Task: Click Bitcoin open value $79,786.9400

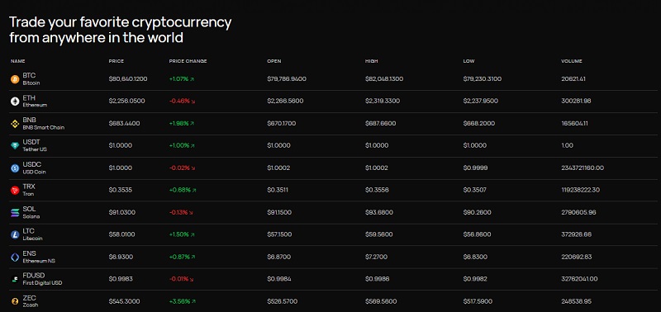Action: coord(287,79)
